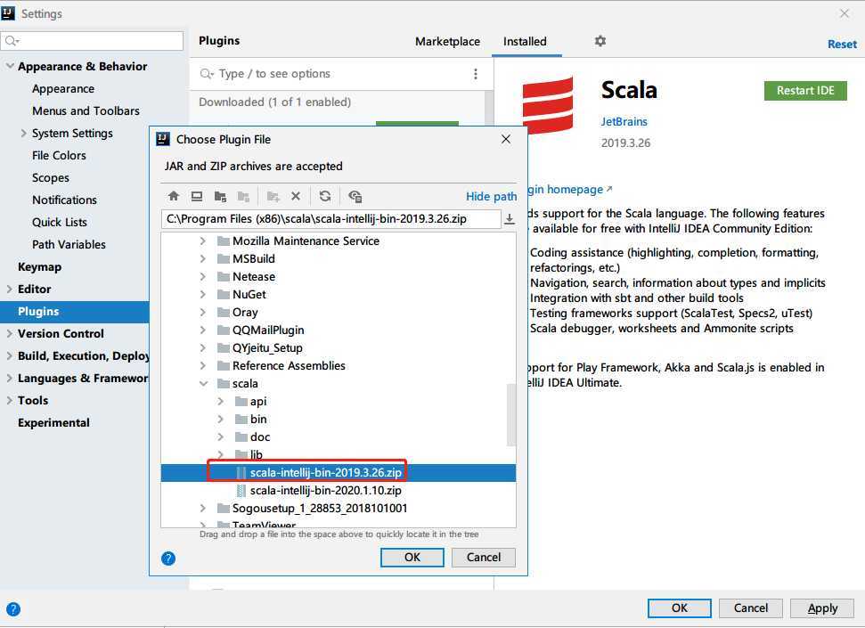The height and width of the screenshot is (628, 865).
Task: Expand the api subfolder
Action: [221, 401]
